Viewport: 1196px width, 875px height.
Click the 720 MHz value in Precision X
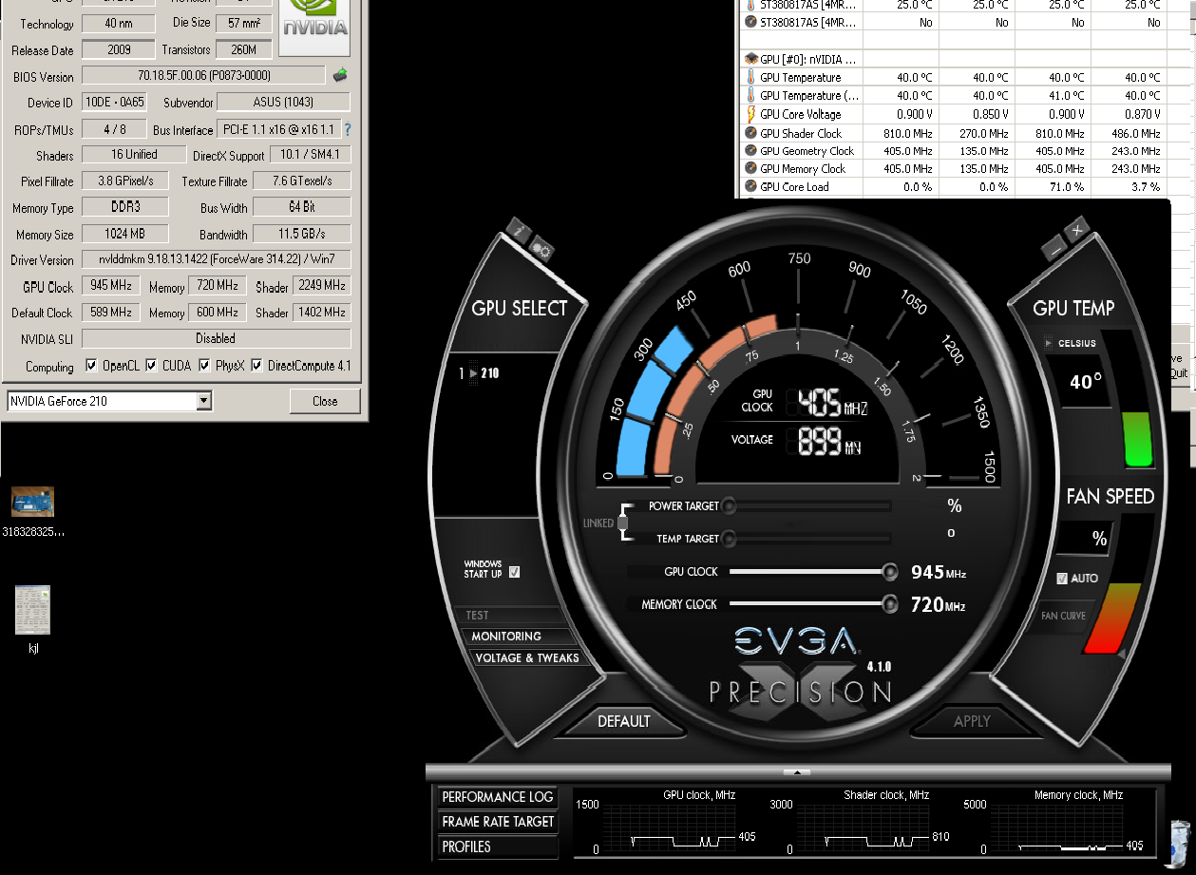click(x=939, y=604)
